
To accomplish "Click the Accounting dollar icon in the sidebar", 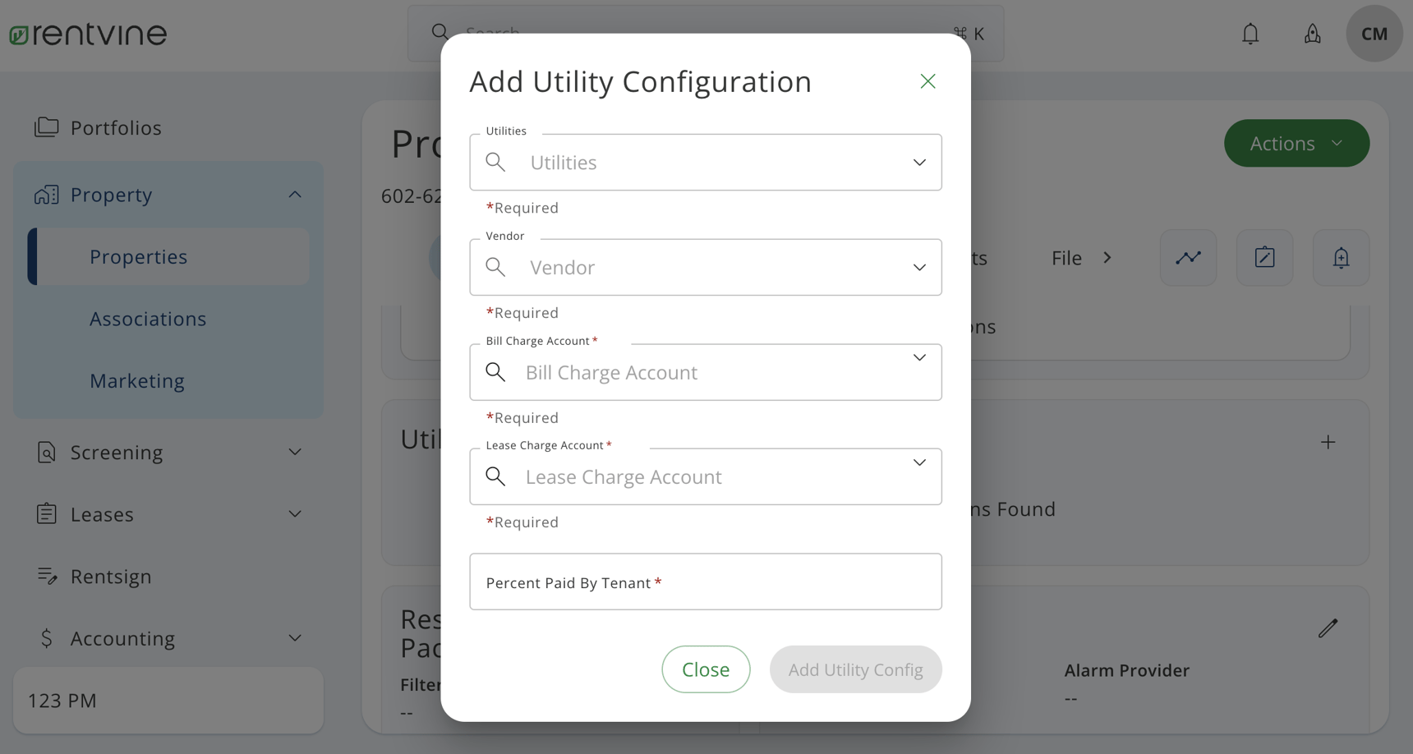I will click(47, 637).
